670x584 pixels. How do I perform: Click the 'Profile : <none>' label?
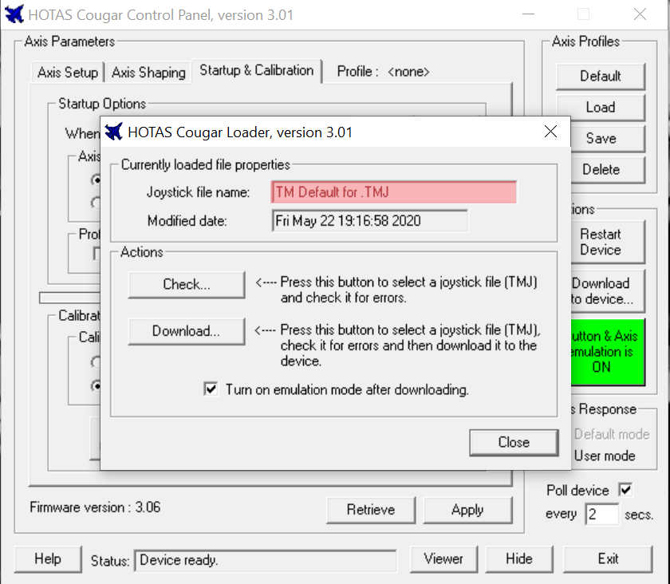(x=384, y=71)
